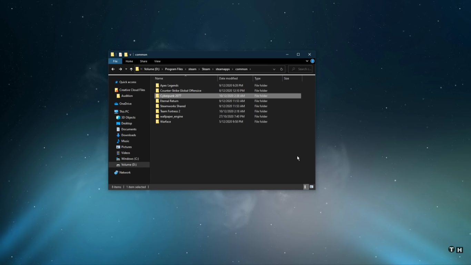The width and height of the screenshot is (471, 265).
Task: Switch to the View ribbon tab
Action: [157, 61]
